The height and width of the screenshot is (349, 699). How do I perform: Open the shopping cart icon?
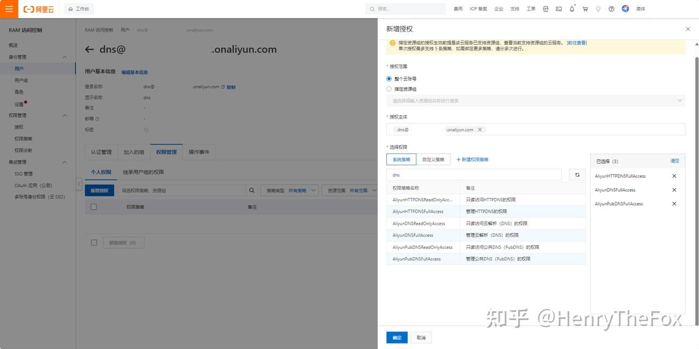(585, 9)
